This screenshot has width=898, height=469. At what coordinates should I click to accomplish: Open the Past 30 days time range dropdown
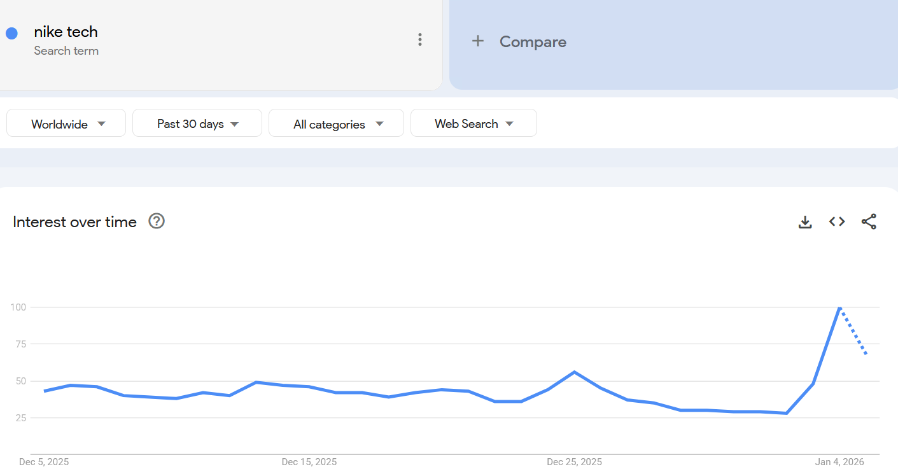(197, 123)
